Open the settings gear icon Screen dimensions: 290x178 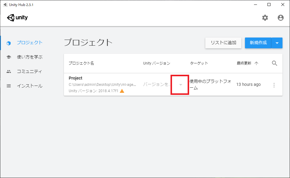tap(265, 18)
